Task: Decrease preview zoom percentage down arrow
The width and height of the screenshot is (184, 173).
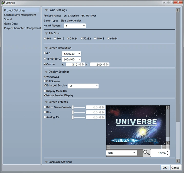Action: (168, 154)
